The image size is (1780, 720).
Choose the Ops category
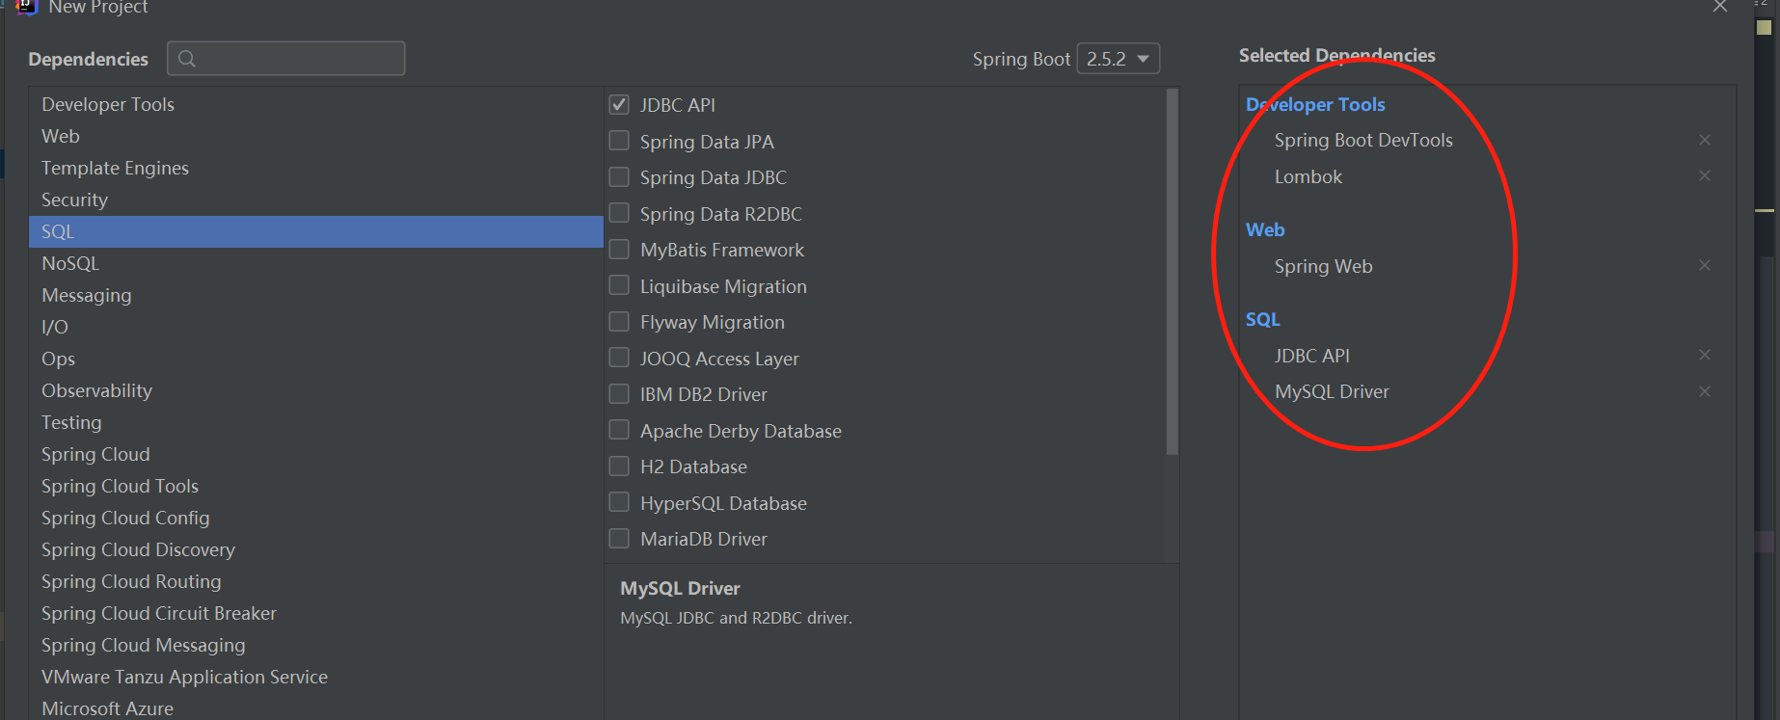(316, 359)
